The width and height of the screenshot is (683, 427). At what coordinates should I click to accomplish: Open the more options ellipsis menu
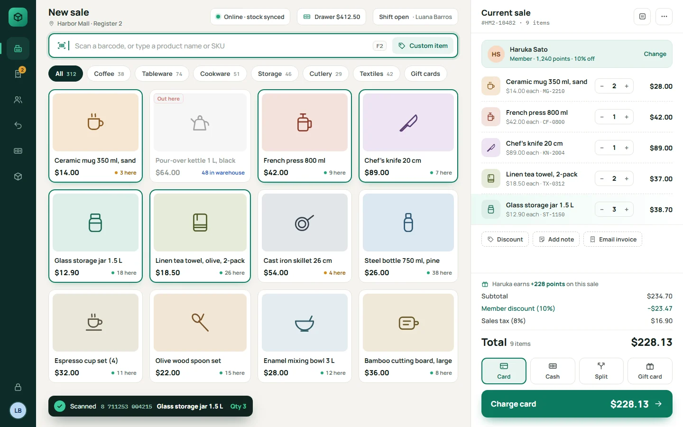point(664,17)
